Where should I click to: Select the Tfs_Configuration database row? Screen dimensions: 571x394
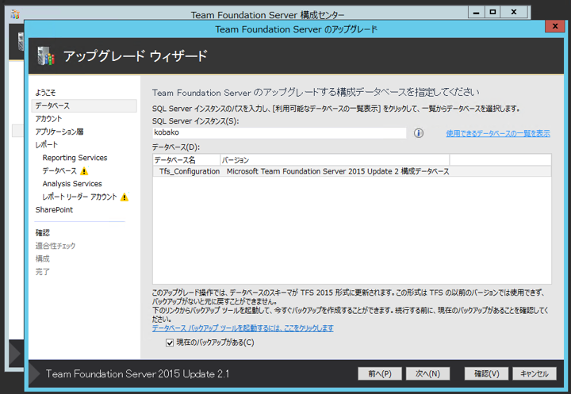coord(352,171)
